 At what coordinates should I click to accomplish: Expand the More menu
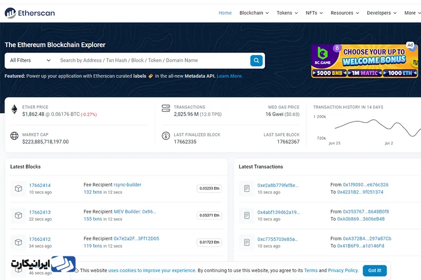pyautogui.click(x=413, y=13)
